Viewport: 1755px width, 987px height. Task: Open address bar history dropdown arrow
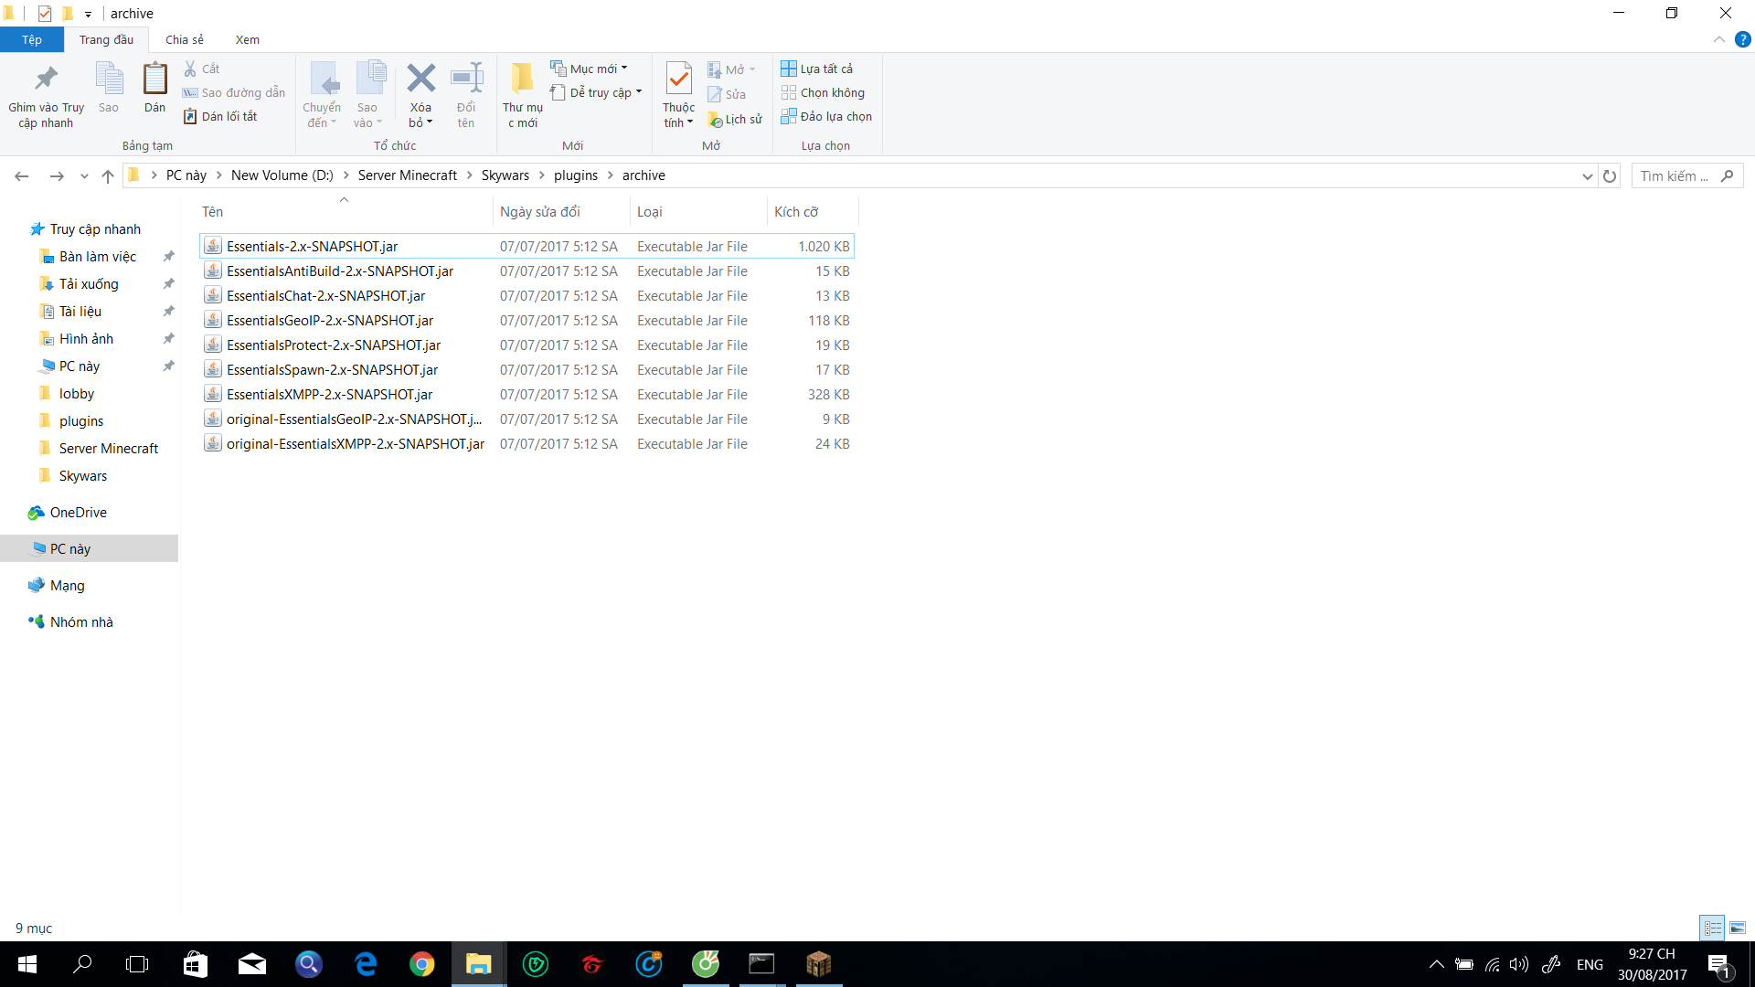(x=1587, y=176)
